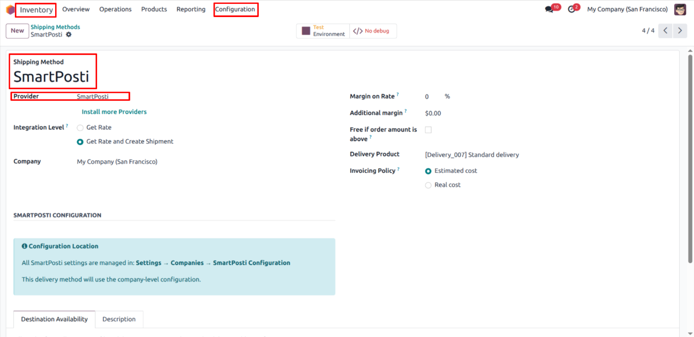
Task: Enable Free if order amount is above
Action: [x=428, y=130]
